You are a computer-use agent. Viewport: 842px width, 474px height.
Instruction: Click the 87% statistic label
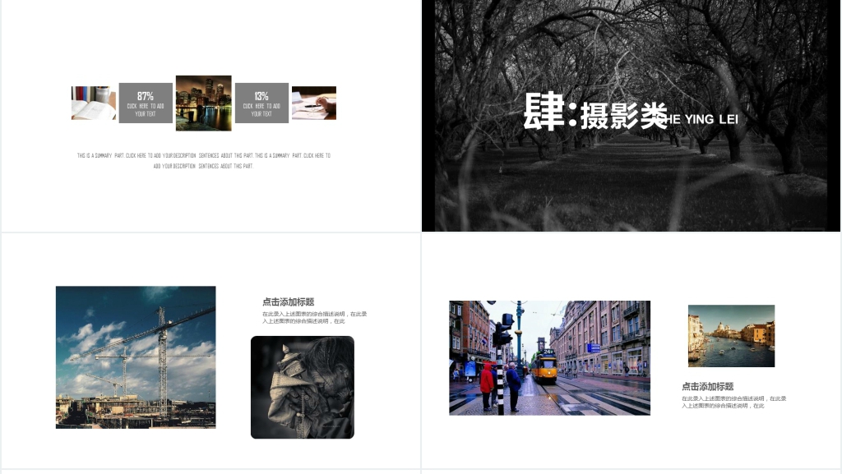point(146,96)
